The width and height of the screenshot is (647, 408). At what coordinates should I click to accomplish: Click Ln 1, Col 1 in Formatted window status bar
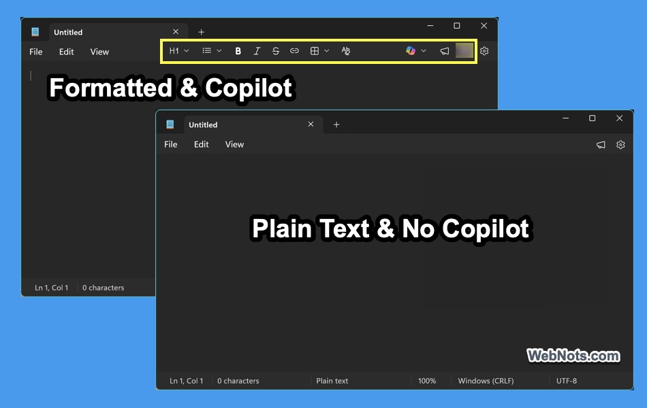pos(51,288)
